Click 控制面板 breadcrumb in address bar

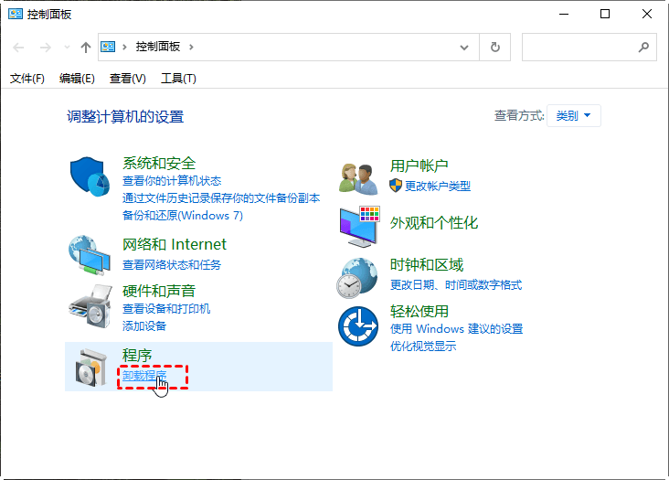coord(158,47)
